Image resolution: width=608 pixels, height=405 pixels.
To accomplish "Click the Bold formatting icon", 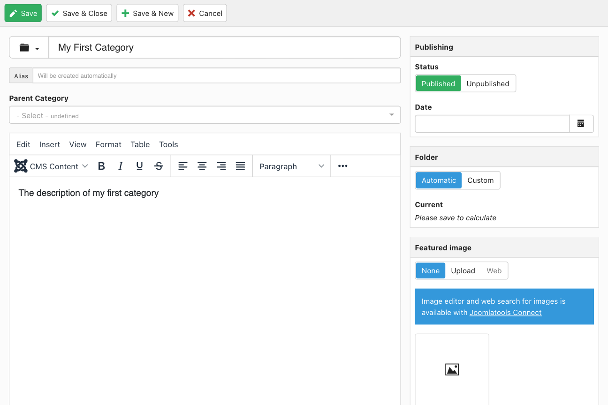I will (101, 166).
